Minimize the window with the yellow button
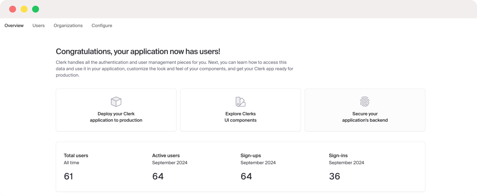Viewport: 477px width, 196px height. [x=24, y=9]
